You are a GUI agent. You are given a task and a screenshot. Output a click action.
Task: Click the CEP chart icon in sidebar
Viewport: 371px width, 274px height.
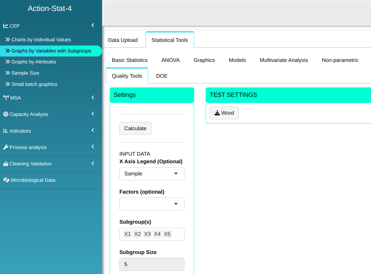pyautogui.click(x=6, y=26)
